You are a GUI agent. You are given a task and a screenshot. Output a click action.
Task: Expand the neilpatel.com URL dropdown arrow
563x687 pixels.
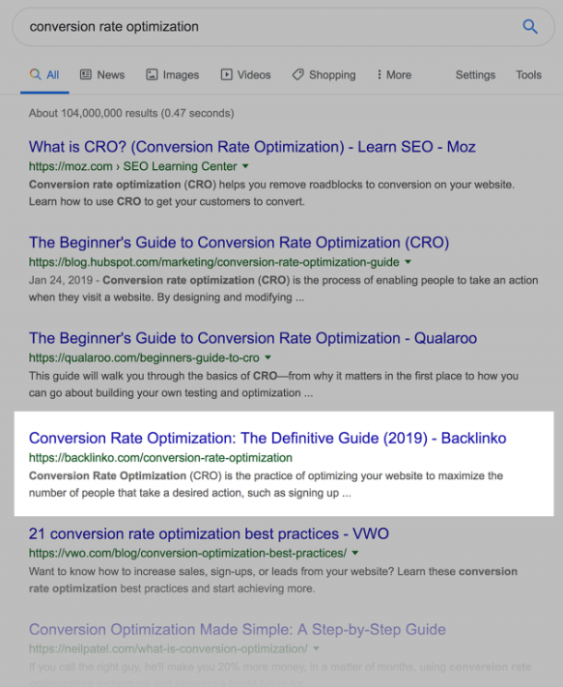coord(316,648)
